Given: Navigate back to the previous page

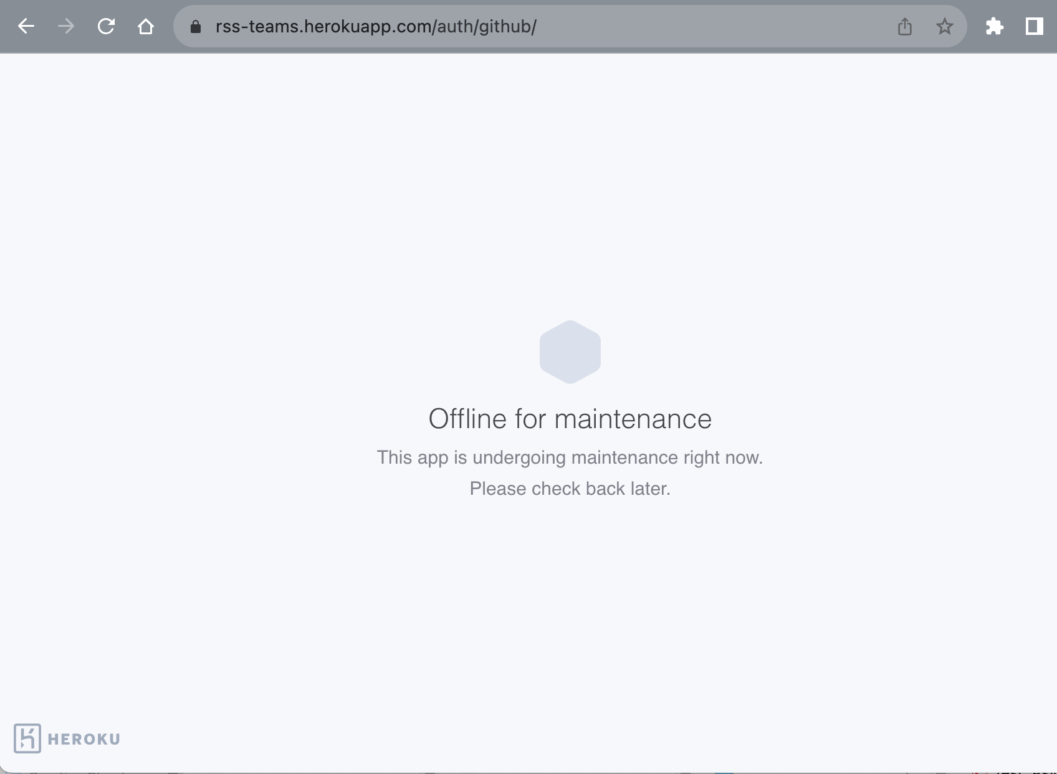Looking at the screenshot, I should [26, 26].
